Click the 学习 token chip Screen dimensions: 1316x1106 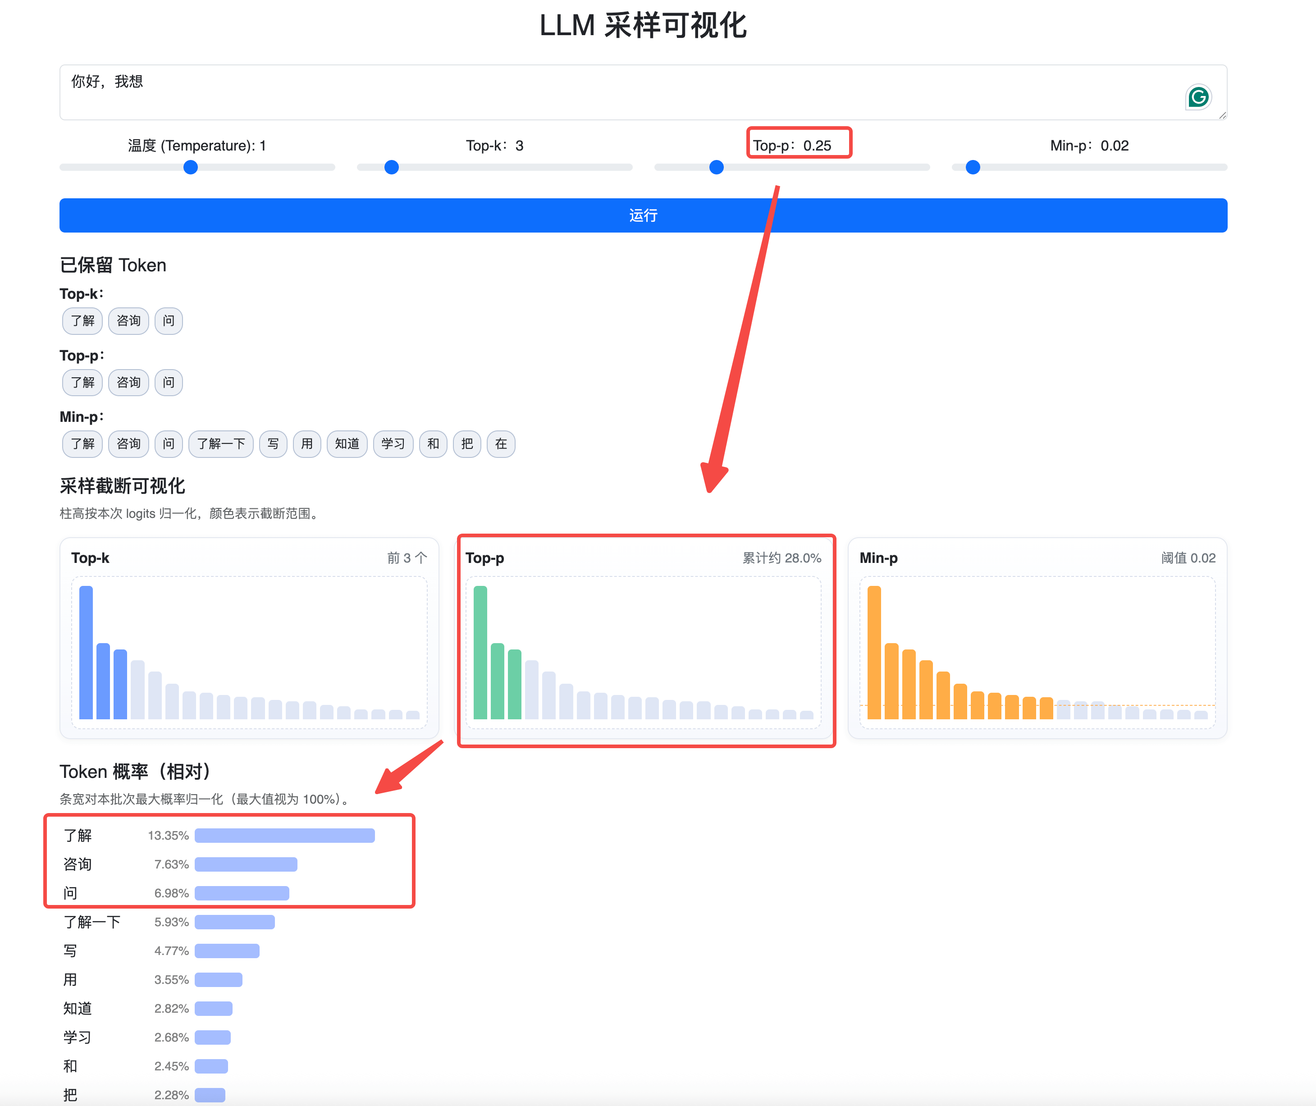click(x=393, y=444)
